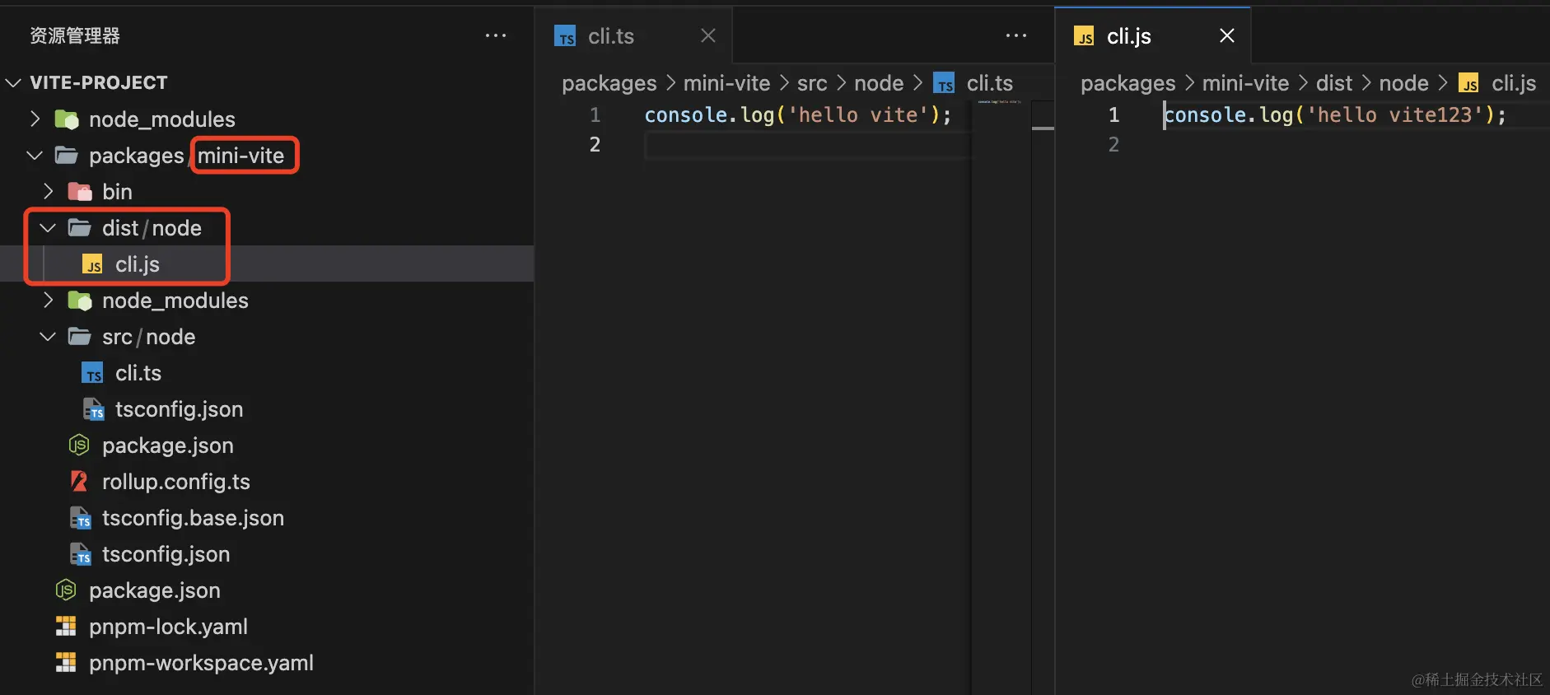Click 'hello vite' string in cli.ts editor
The height and width of the screenshot is (695, 1550).
[x=858, y=114]
